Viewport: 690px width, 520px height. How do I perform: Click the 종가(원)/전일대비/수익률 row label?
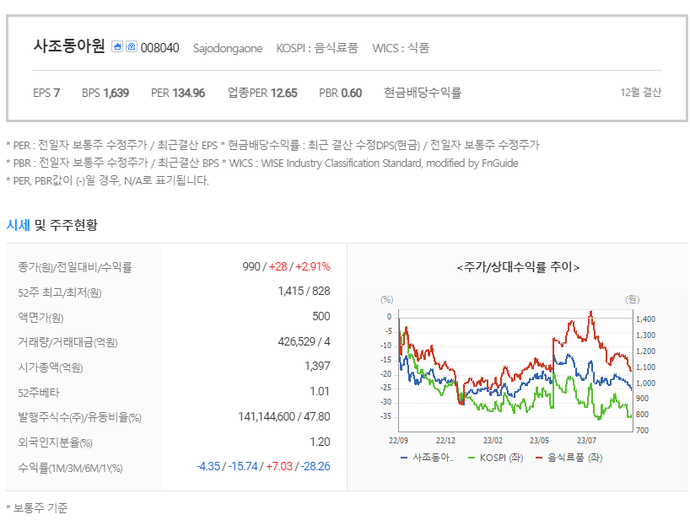point(75,267)
